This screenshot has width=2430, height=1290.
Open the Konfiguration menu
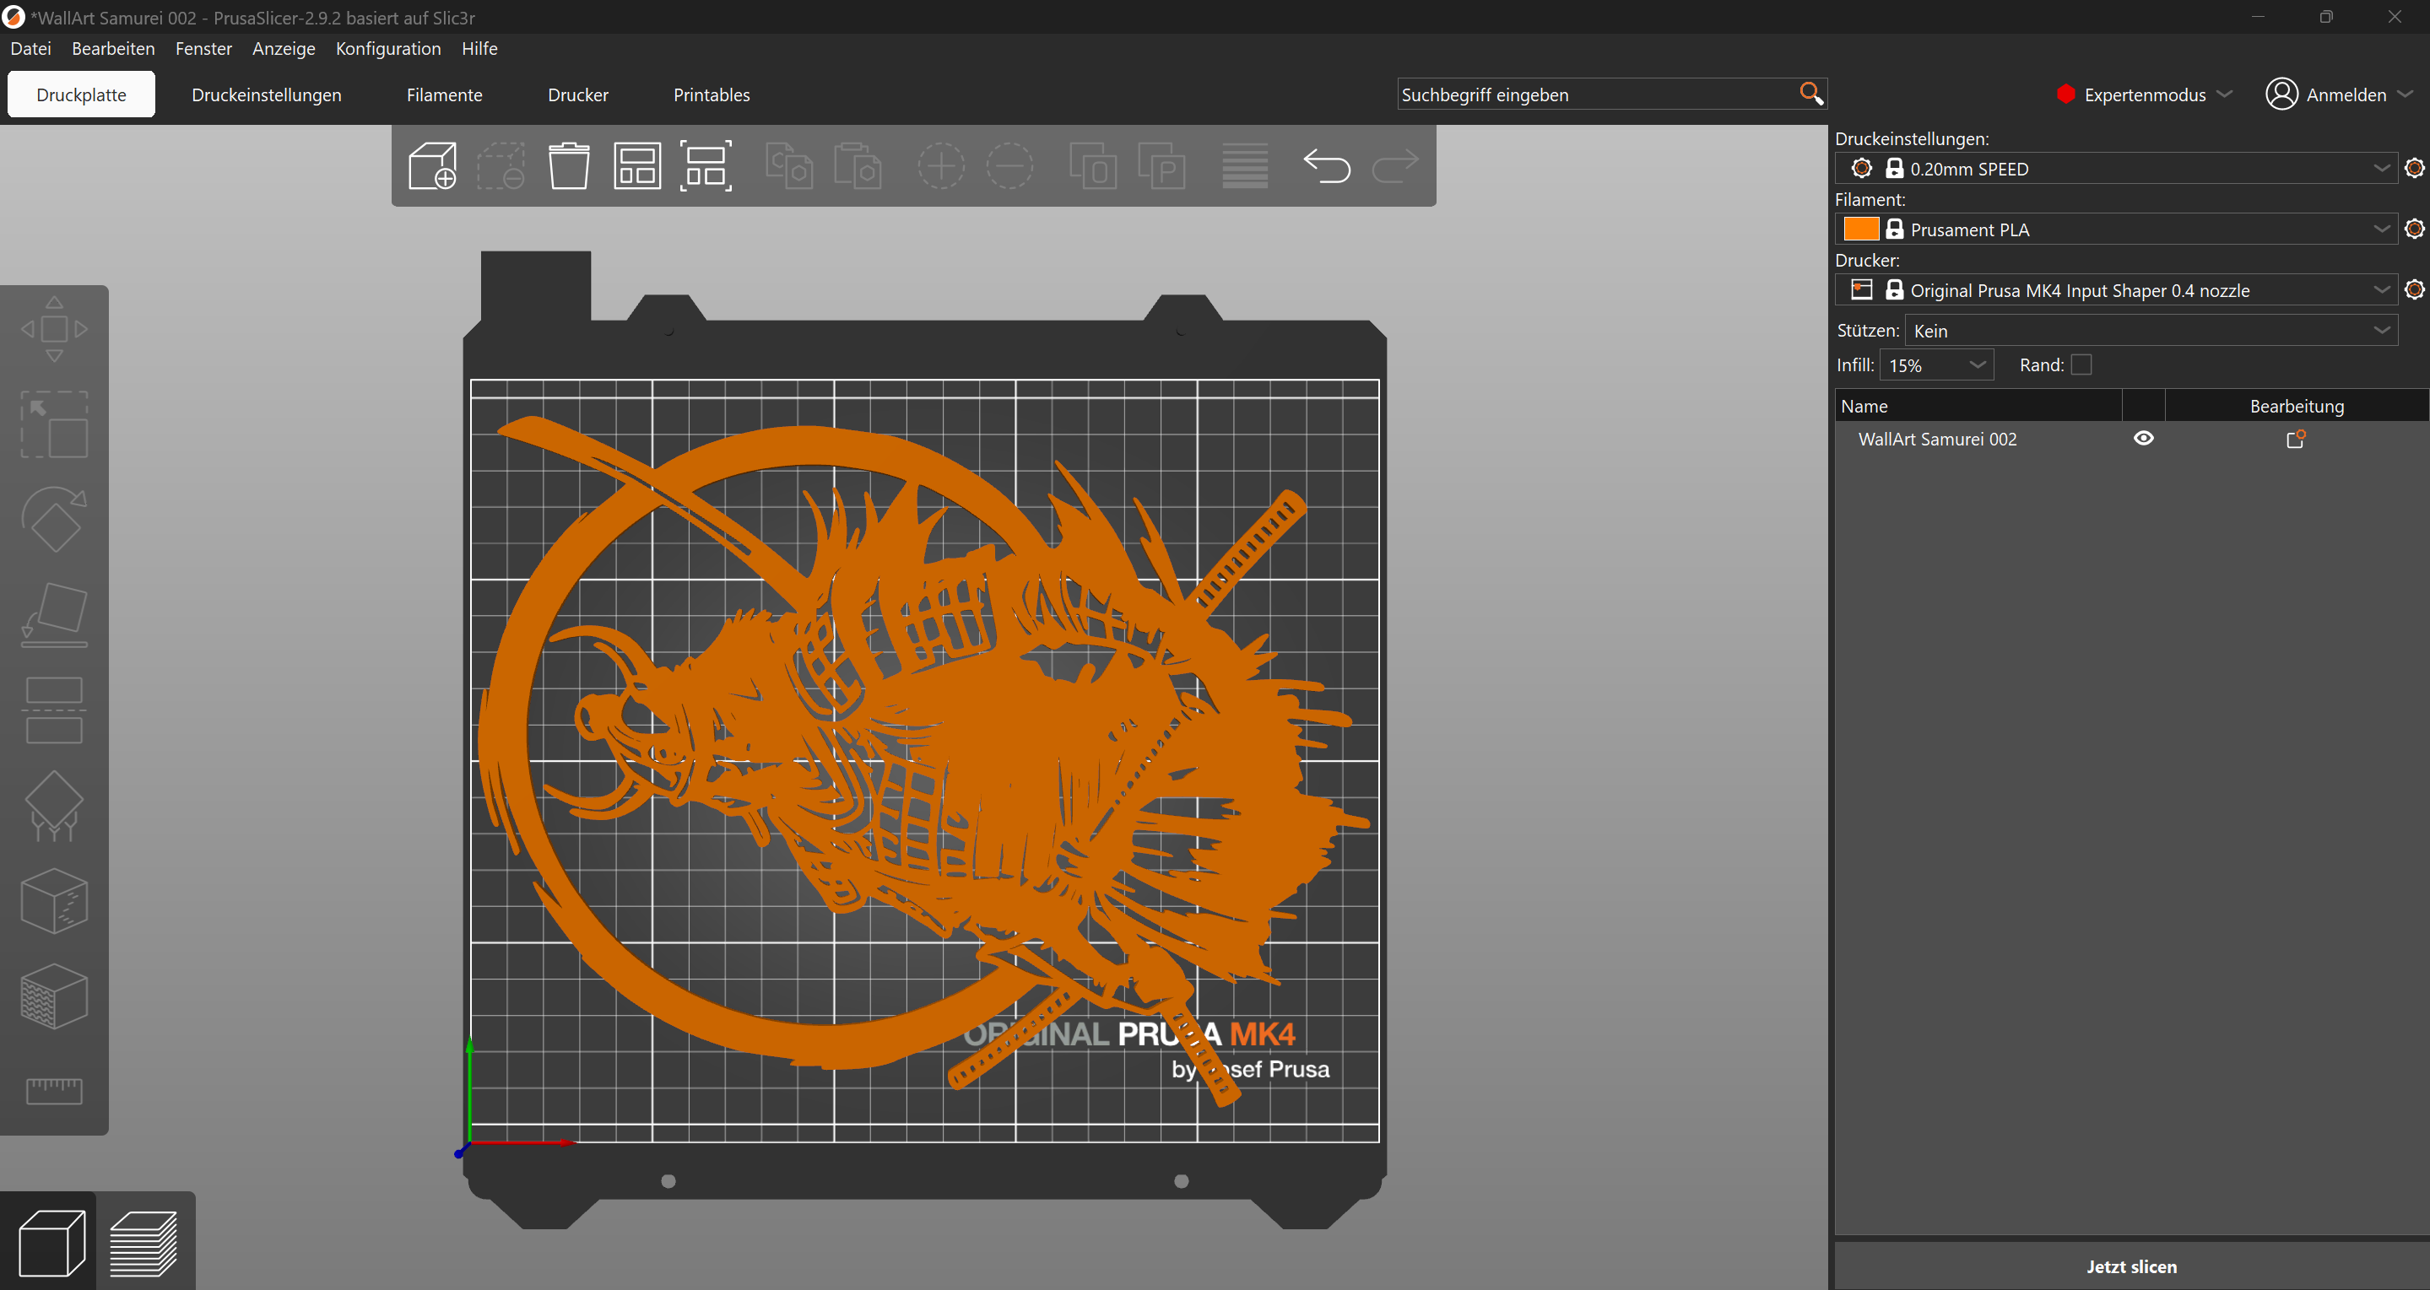coord(387,49)
